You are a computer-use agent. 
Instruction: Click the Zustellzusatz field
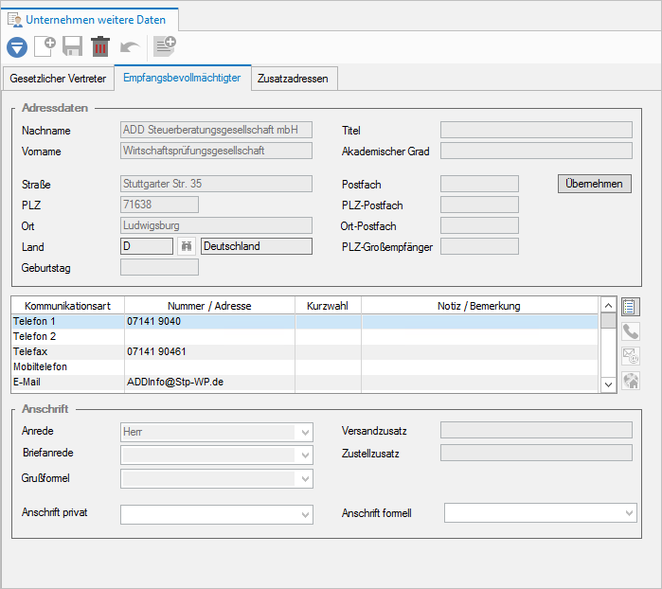(x=536, y=453)
